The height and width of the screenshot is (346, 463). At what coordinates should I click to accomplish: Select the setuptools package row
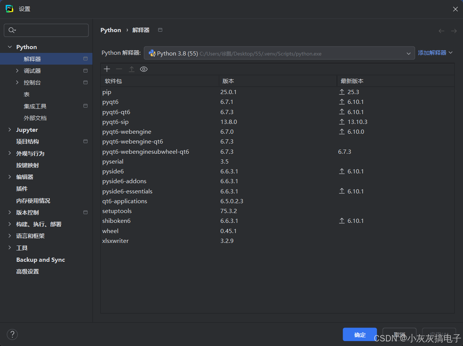coord(277,211)
